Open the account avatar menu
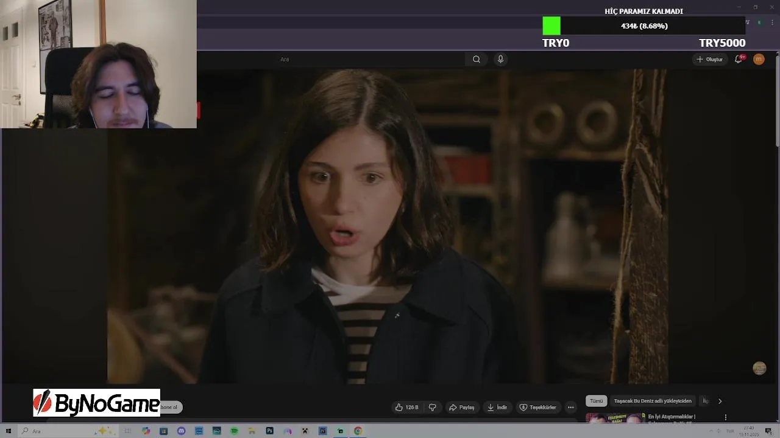This screenshot has height=438, width=780. coord(759,59)
